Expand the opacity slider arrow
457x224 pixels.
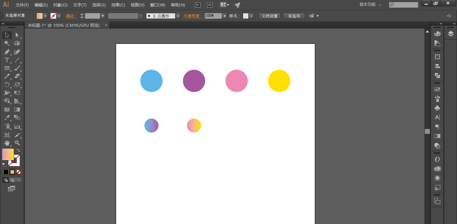click(224, 16)
